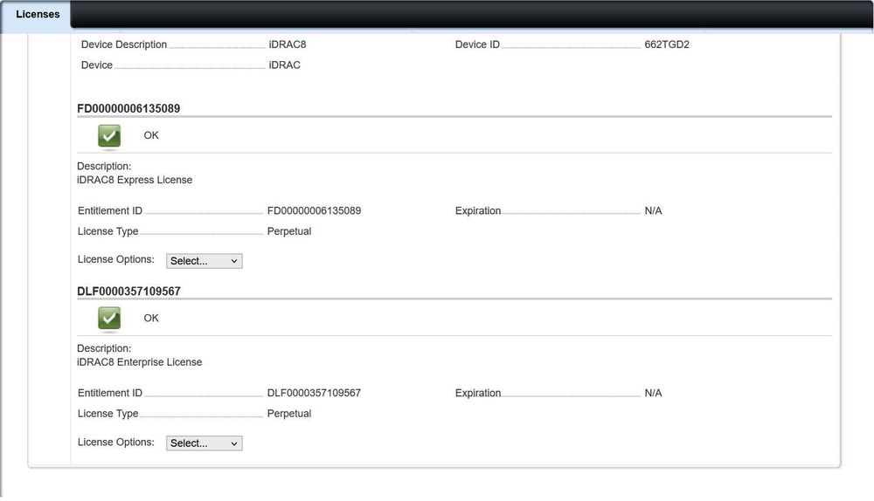The image size is (874, 501).
Task: Click iDRAC8 Enterprise License description text
Action: (139, 362)
